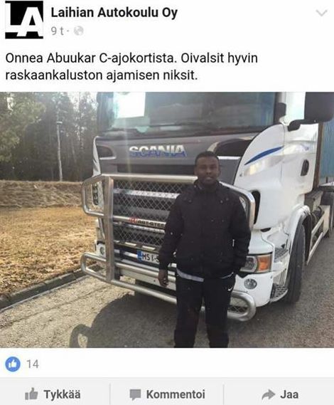Click the SCANIA logo in the photo
This screenshot has width=334, height=405.
click(158, 151)
